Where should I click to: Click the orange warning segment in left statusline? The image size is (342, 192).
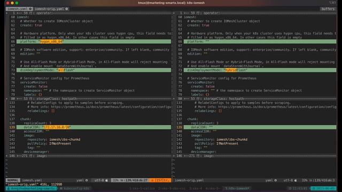pyautogui.click(x=160, y=180)
